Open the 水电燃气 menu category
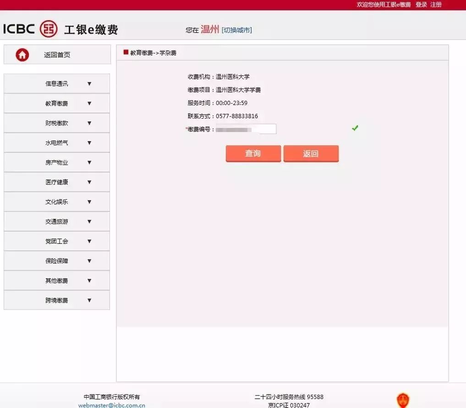466x408 pixels. pos(57,143)
